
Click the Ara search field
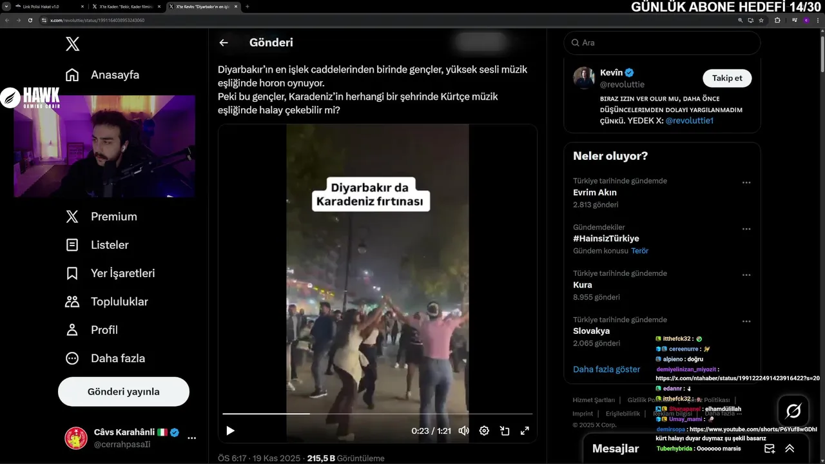662,43
